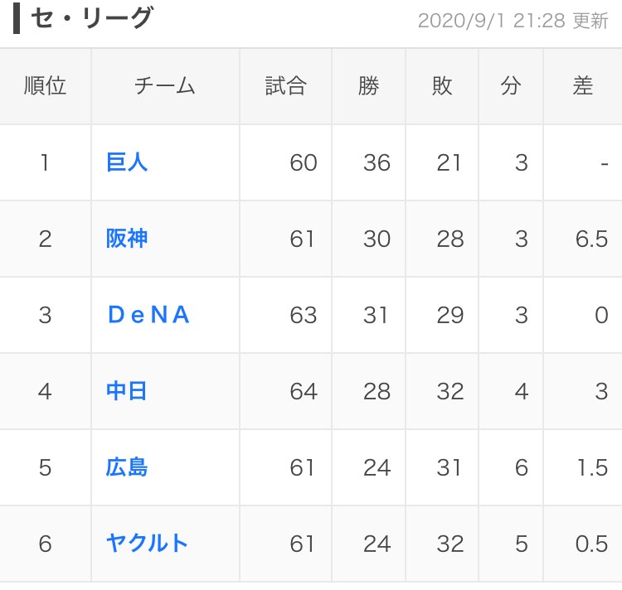Click the 勝 column header
622x590 pixels.
[x=369, y=86]
